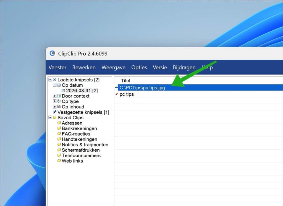Click the ClipClip Pro 2.4.6099 window title
283x206 pixels.
tap(83, 54)
